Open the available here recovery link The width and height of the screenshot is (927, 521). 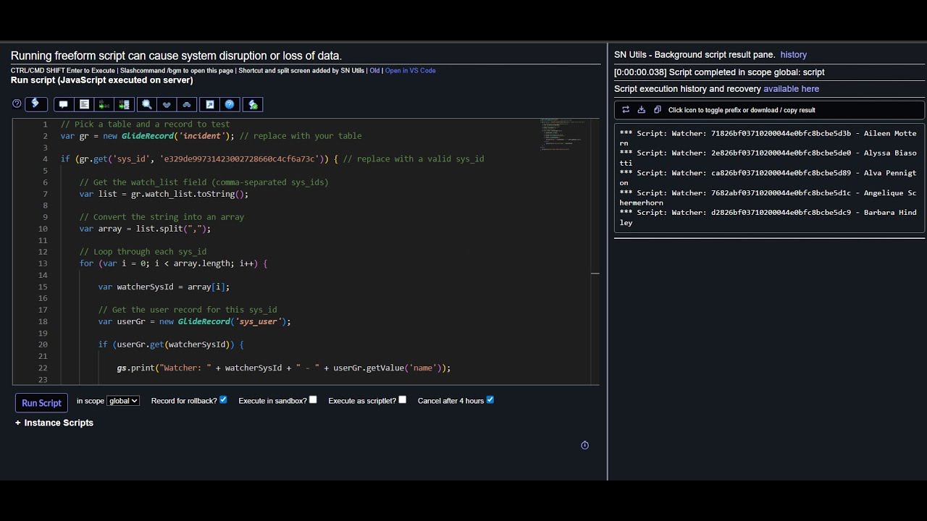(x=791, y=89)
